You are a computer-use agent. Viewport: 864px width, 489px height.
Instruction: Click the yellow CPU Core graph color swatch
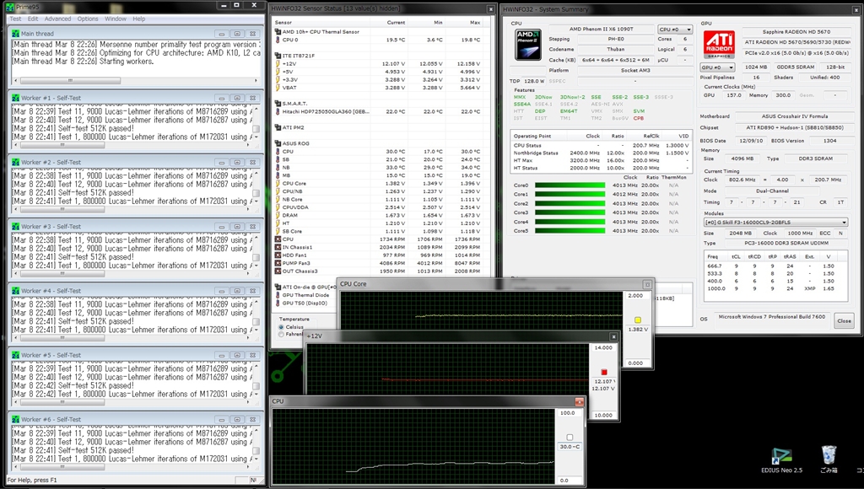(638, 320)
